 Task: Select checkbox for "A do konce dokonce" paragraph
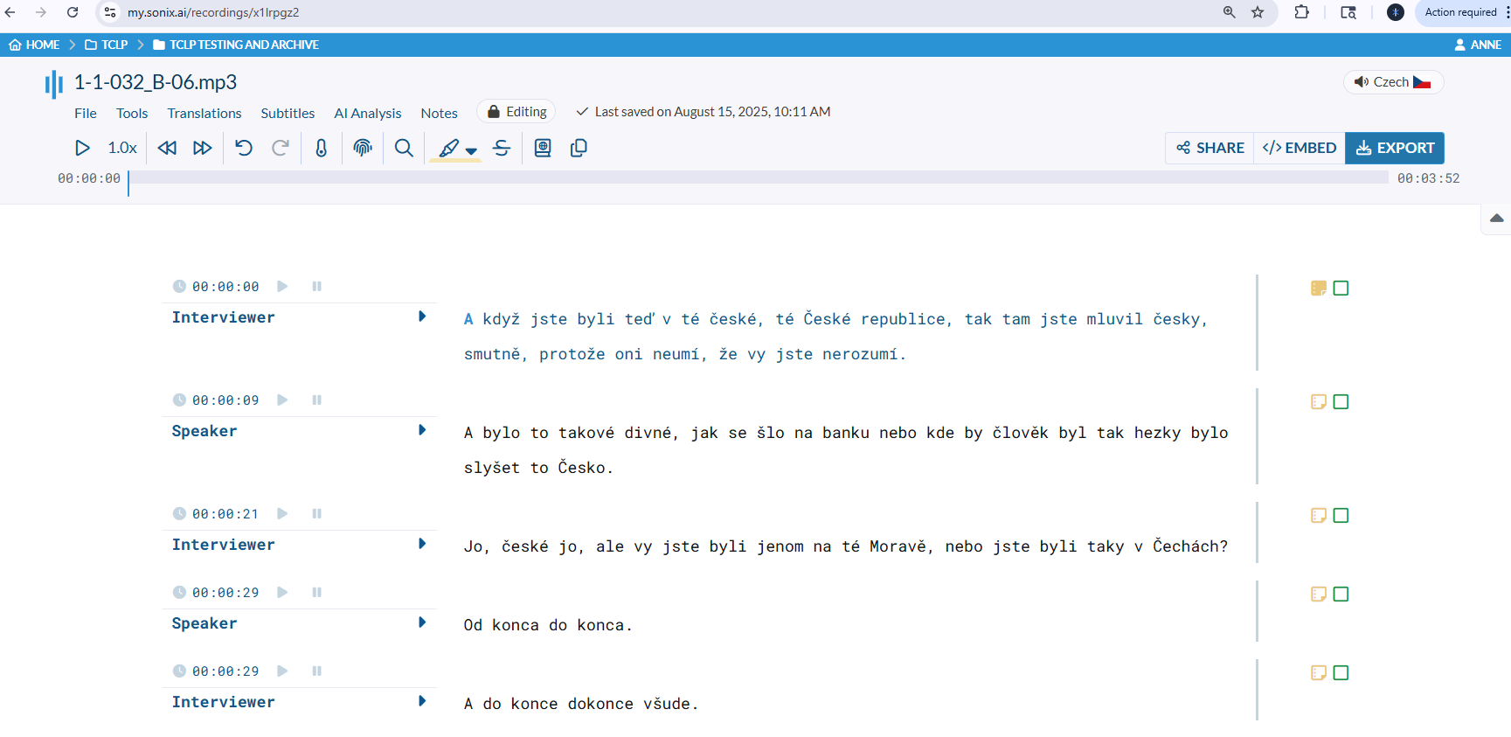[1341, 673]
